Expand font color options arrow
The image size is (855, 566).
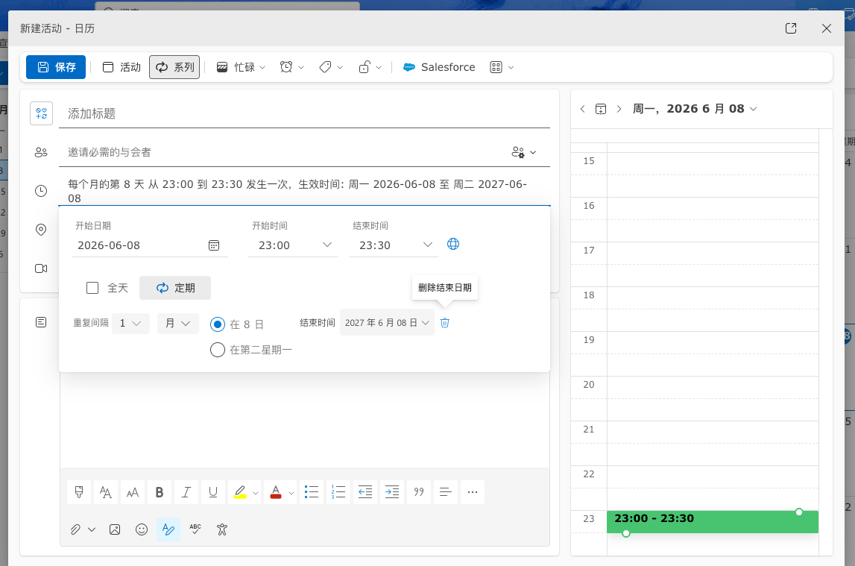tap(291, 493)
